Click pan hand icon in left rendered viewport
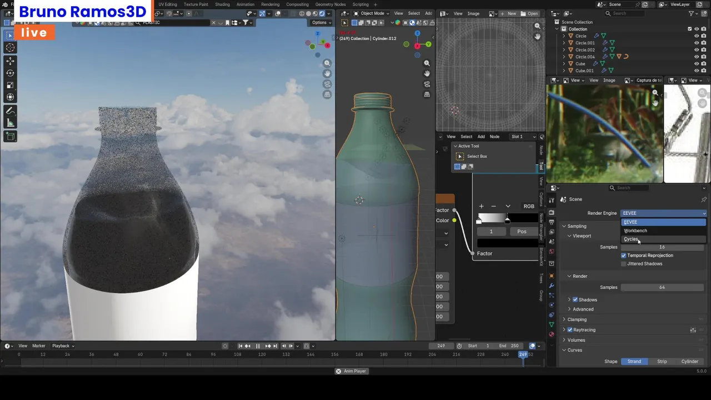This screenshot has width=711, height=400. (327, 74)
